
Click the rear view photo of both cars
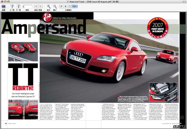click(23, 109)
